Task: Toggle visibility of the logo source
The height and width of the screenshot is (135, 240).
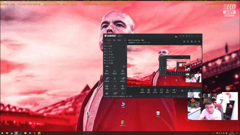Action: 105,60
